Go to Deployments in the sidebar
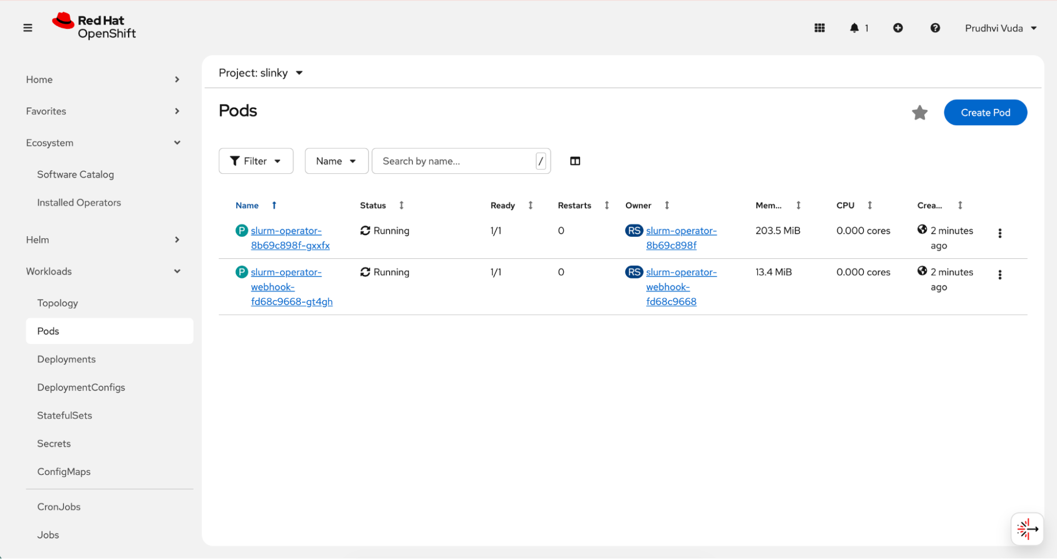This screenshot has width=1057, height=559. tap(66, 359)
